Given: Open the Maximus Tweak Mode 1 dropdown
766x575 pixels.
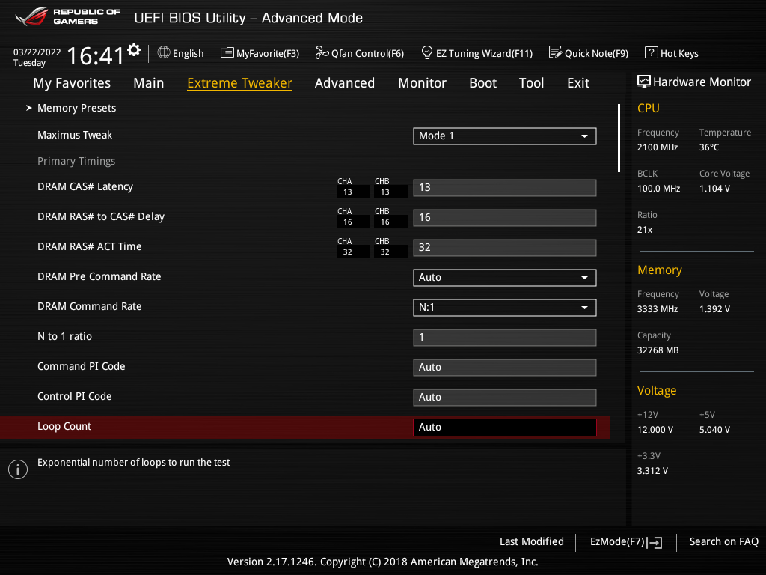Looking at the screenshot, I should 505,136.
